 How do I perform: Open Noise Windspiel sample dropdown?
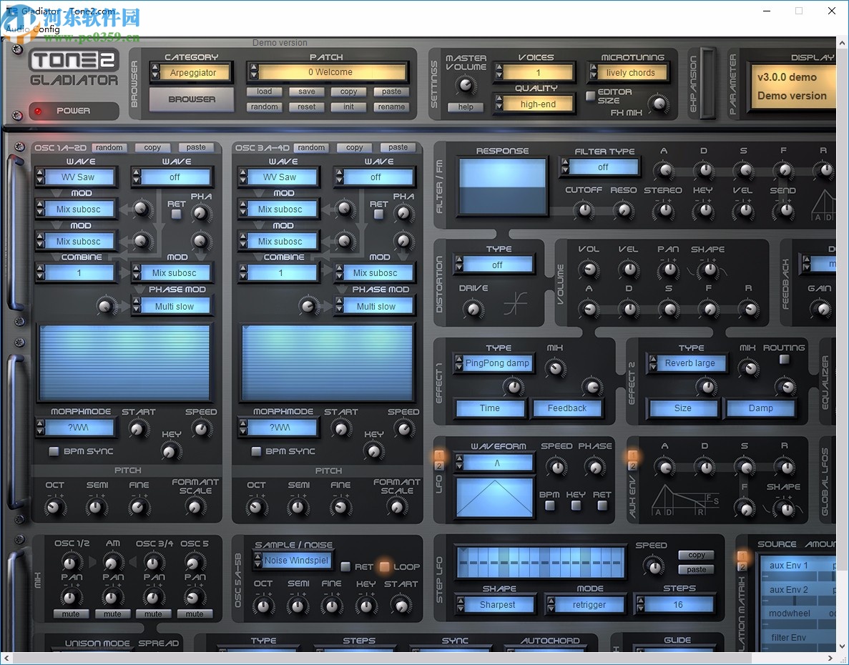click(x=293, y=561)
